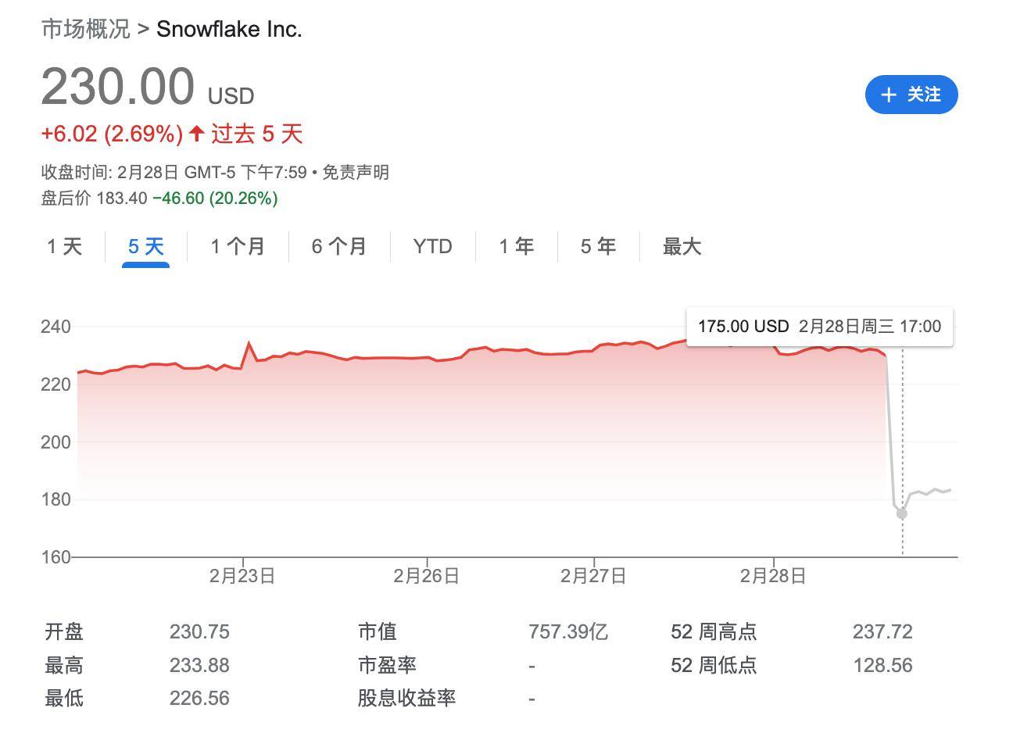Select the 1年 timeframe tab
The image size is (1013, 733).
(x=515, y=246)
